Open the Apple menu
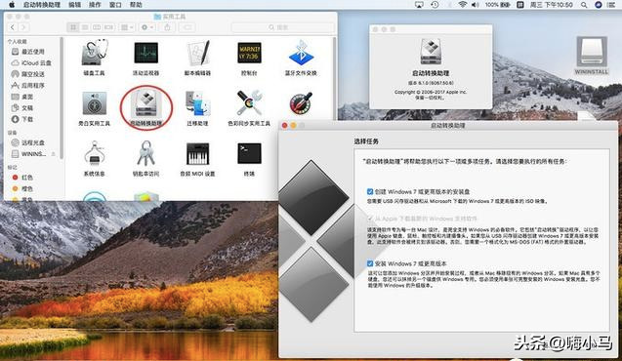This screenshot has height=361, width=622. click(12, 5)
